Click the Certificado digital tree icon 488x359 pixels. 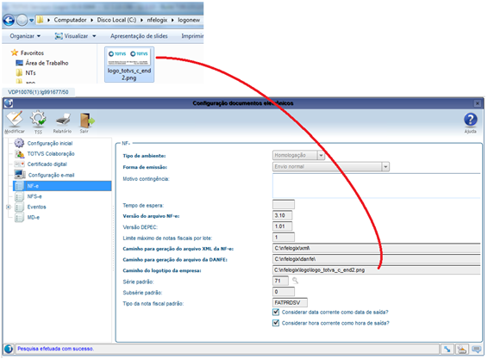coord(19,164)
